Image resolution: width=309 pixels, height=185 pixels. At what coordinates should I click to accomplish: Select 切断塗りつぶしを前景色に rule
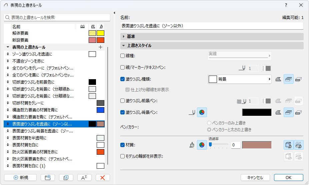tap(54, 82)
